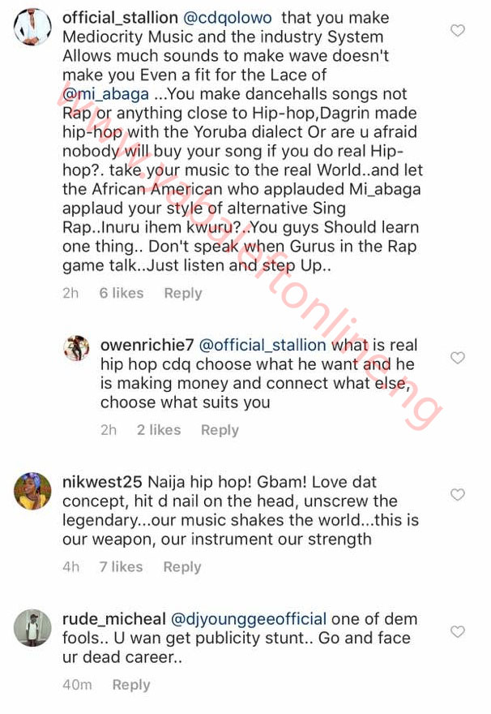Open owenrichie7's avatar photo
Image resolution: width=491 pixels, height=714 pixels.
click(76, 348)
